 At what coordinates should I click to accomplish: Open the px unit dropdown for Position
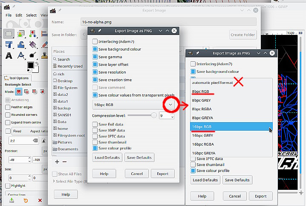click(x=45, y=151)
